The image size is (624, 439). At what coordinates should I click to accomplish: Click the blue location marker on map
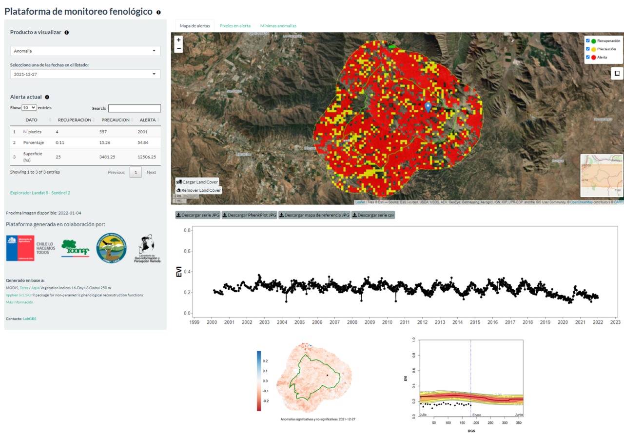click(428, 107)
